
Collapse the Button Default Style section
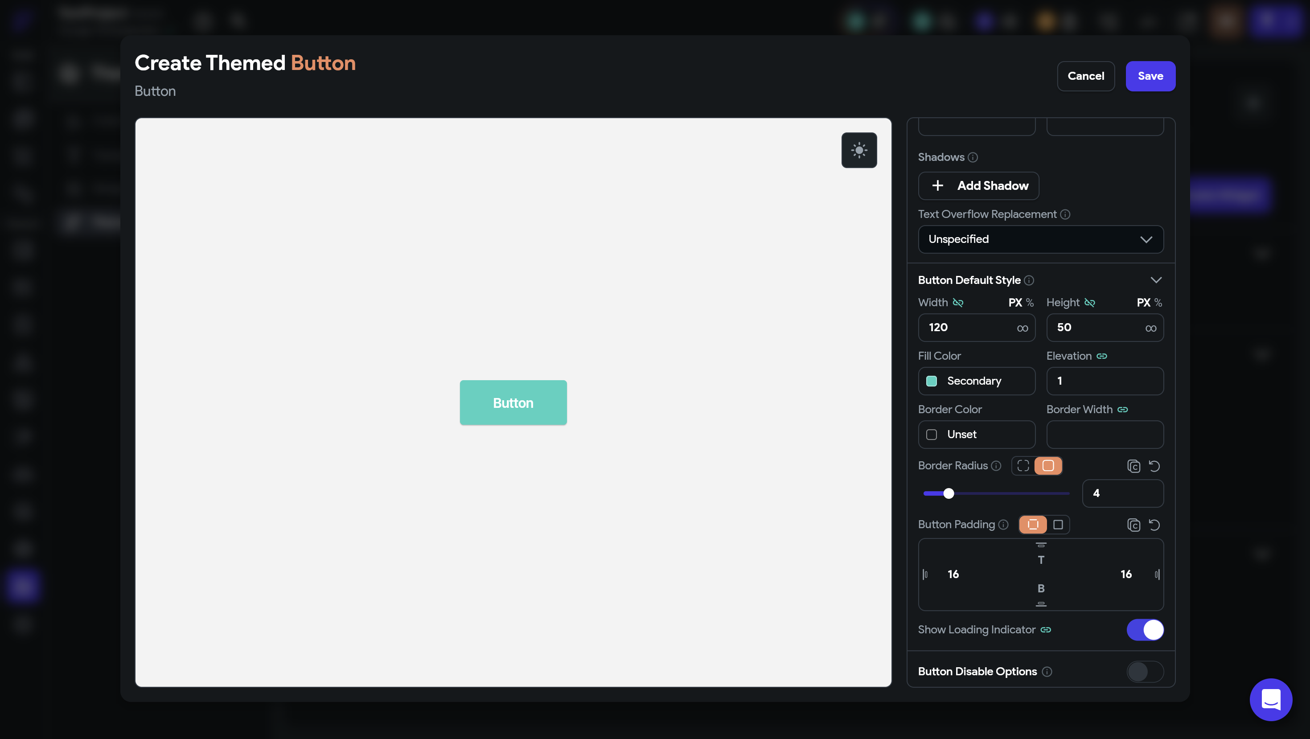(1156, 280)
